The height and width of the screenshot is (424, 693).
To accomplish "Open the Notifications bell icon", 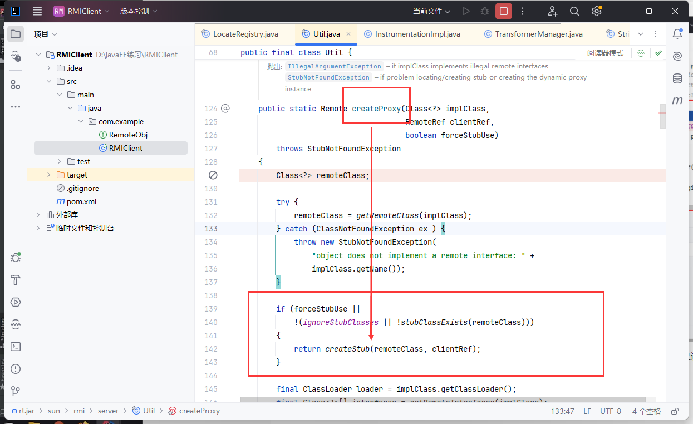I will click(677, 34).
